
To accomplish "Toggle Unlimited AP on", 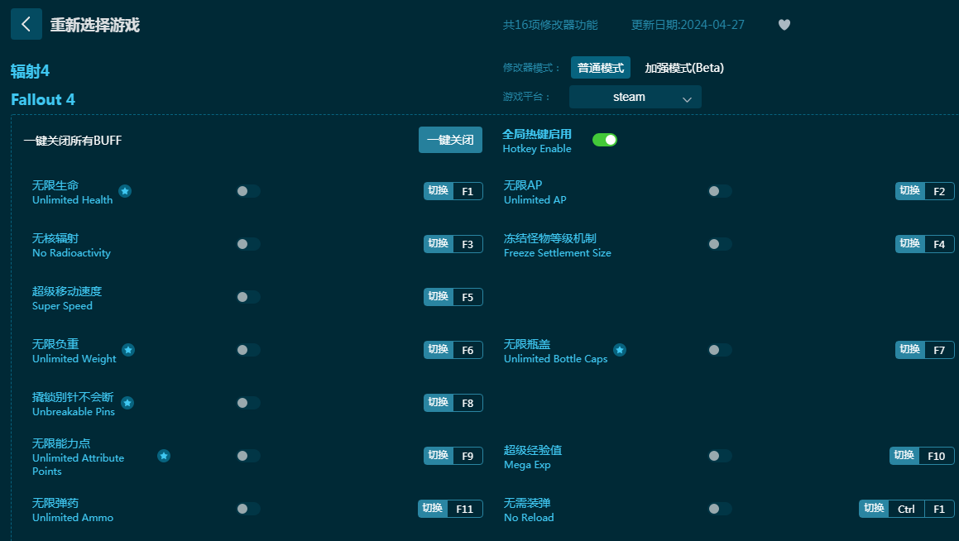I will click(720, 191).
